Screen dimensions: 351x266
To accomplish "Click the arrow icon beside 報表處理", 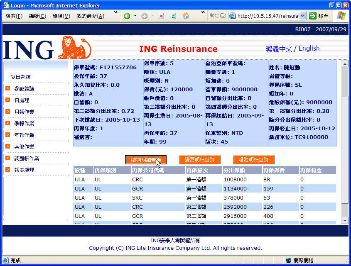I will 8,170.
